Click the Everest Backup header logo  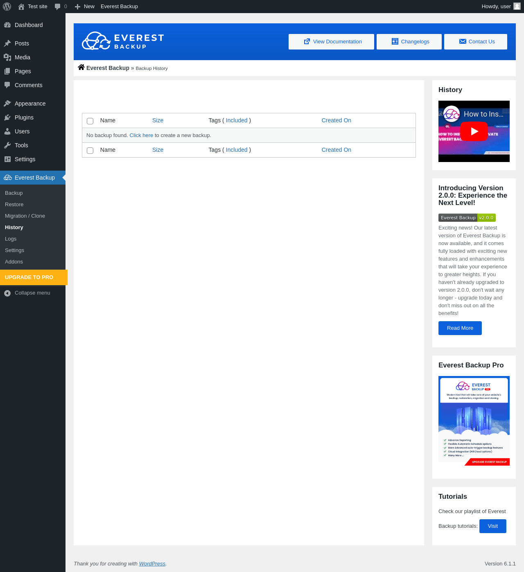[x=123, y=41]
